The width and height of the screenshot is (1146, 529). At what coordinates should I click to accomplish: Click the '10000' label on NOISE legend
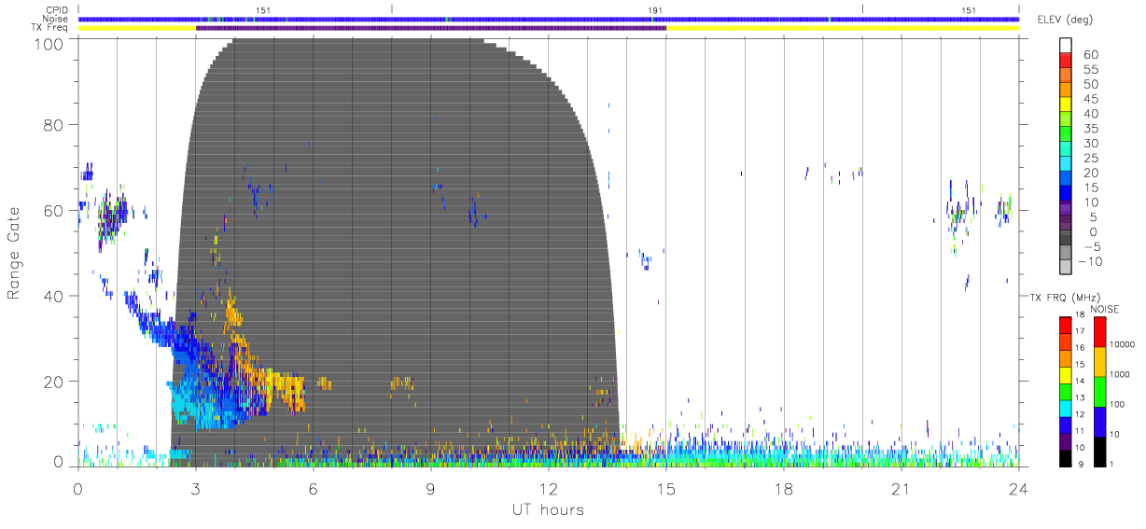tap(1122, 344)
